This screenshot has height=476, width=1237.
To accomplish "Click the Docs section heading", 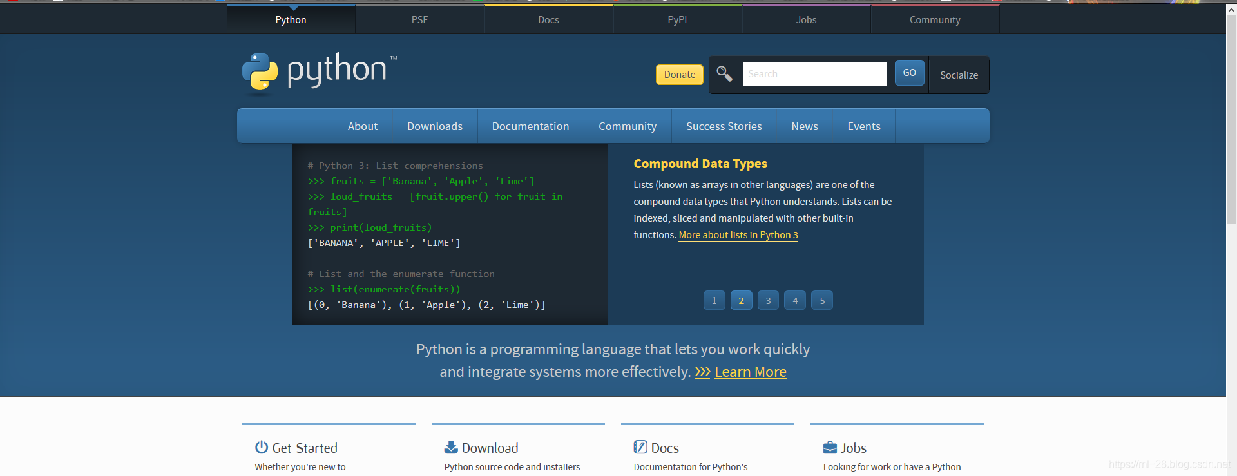I will pyautogui.click(x=665, y=448).
